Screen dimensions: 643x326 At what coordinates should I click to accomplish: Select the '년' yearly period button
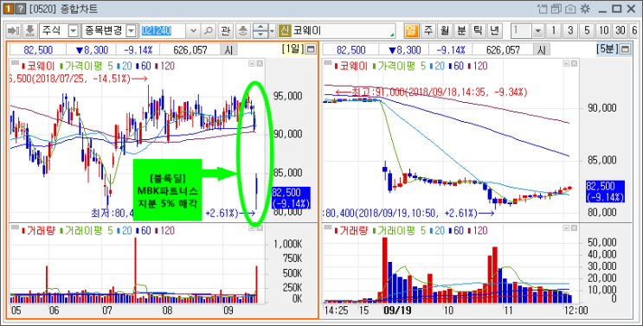point(494,30)
